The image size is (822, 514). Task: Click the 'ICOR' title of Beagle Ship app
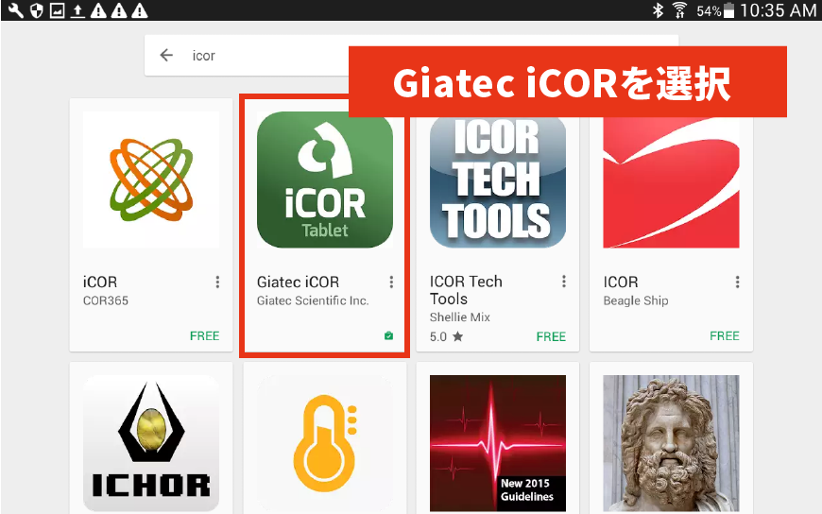tap(621, 283)
